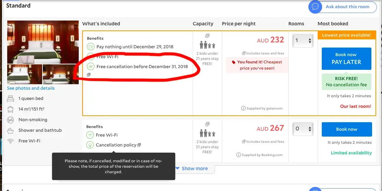Open rooms dropdown for the AUD 267 offer
The height and width of the screenshot is (191, 382).
[304, 129]
